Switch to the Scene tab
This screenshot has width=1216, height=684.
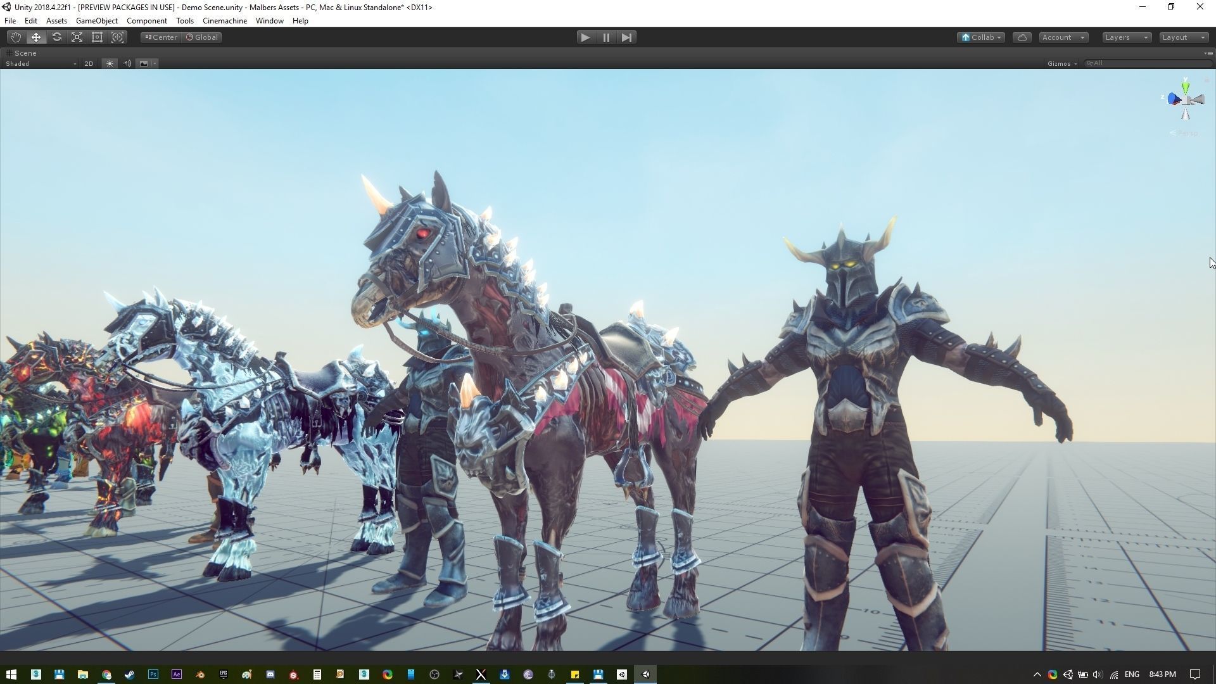point(21,53)
